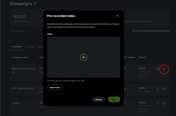Click the Upload video button
This screenshot has height=116, width=176.
(55, 87)
